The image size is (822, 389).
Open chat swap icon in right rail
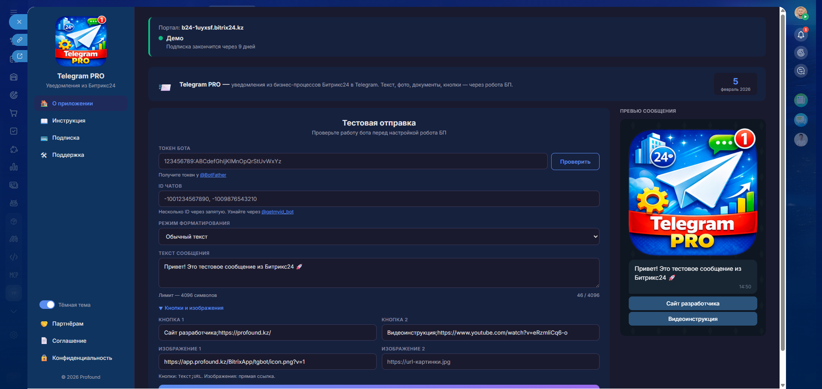click(801, 71)
